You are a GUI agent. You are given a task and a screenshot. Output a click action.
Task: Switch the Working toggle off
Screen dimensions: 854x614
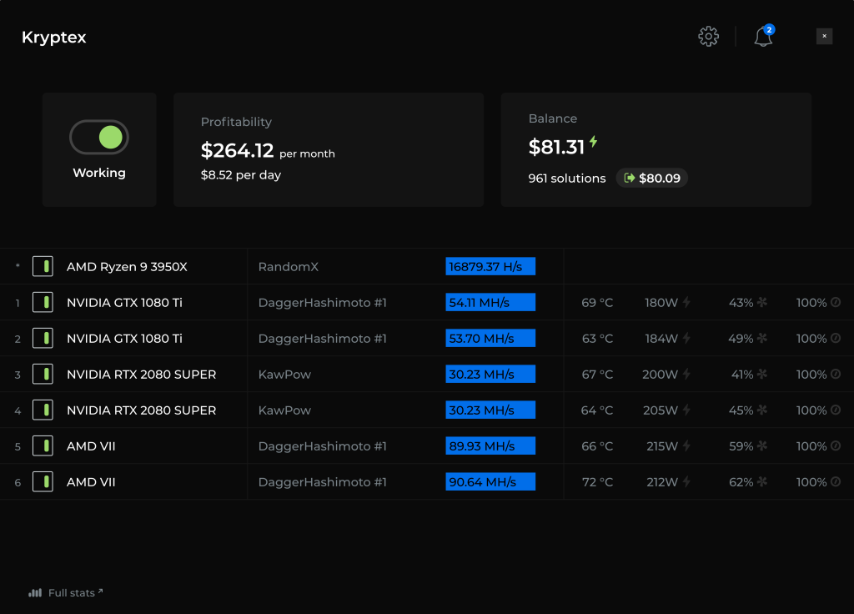[x=99, y=137]
